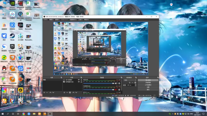Hide the 显示器捕获 display capture source
207x116 pixels.
[x=79, y=80]
